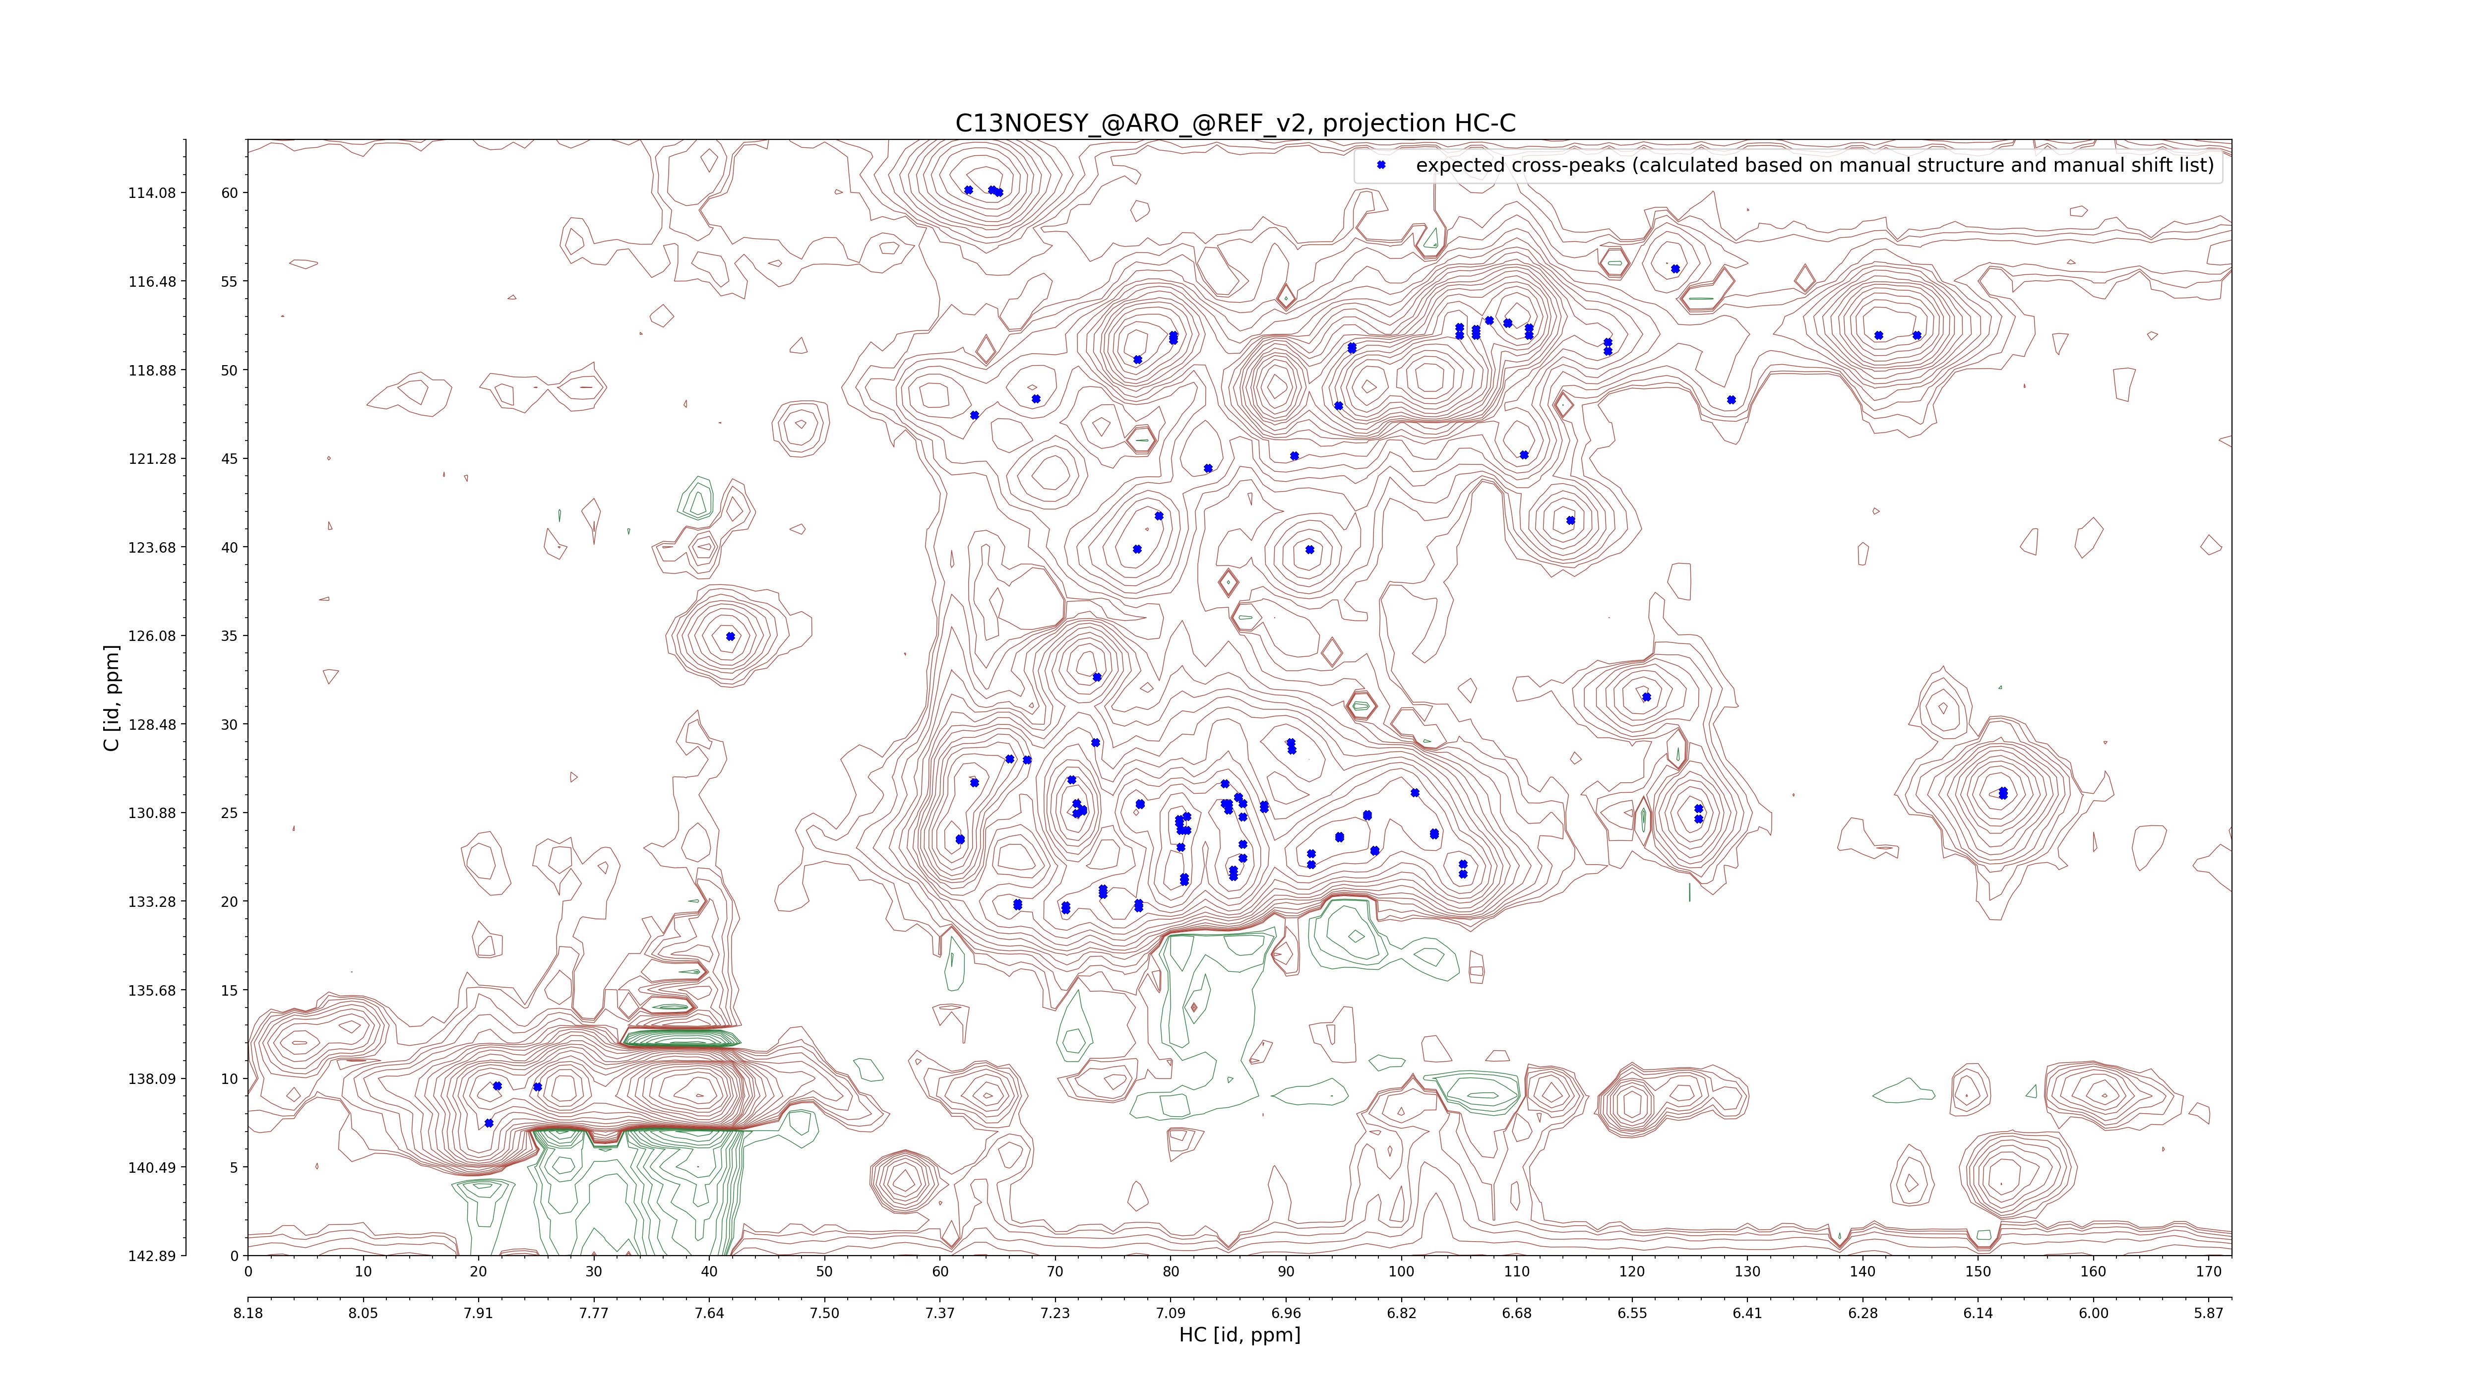2480x1395 pixels.
Task: Click the C ppm tick label '118.88'
Action: click(x=152, y=370)
